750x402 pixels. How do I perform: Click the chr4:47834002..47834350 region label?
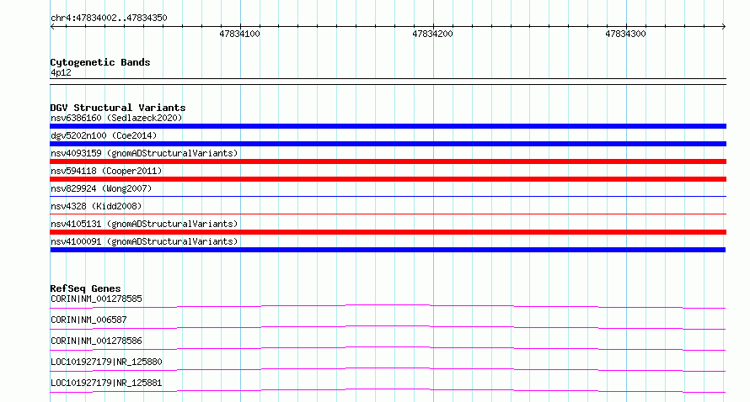[x=109, y=18]
